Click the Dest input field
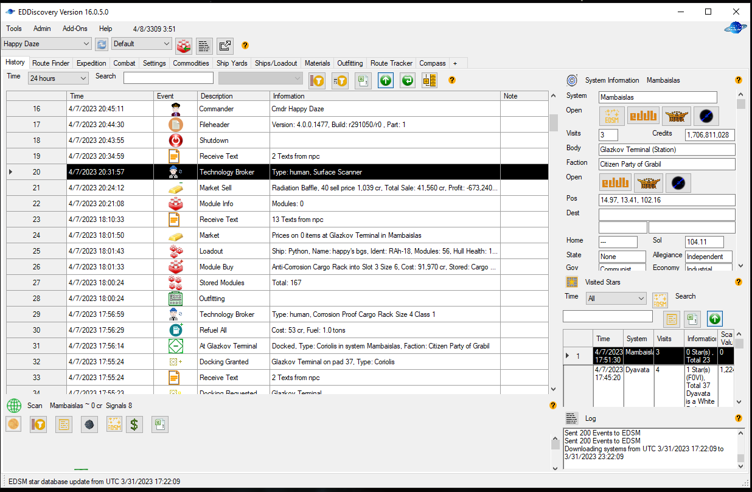The image size is (752, 492). click(x=667, y=214)
